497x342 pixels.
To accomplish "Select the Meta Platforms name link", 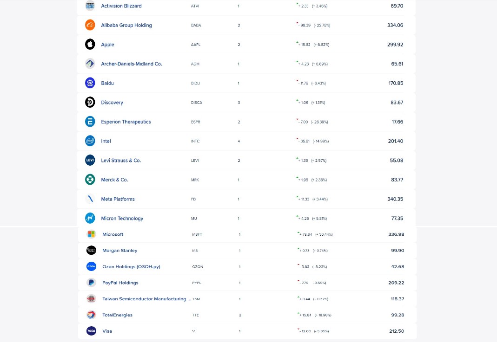I will click(x=118, y=199).
